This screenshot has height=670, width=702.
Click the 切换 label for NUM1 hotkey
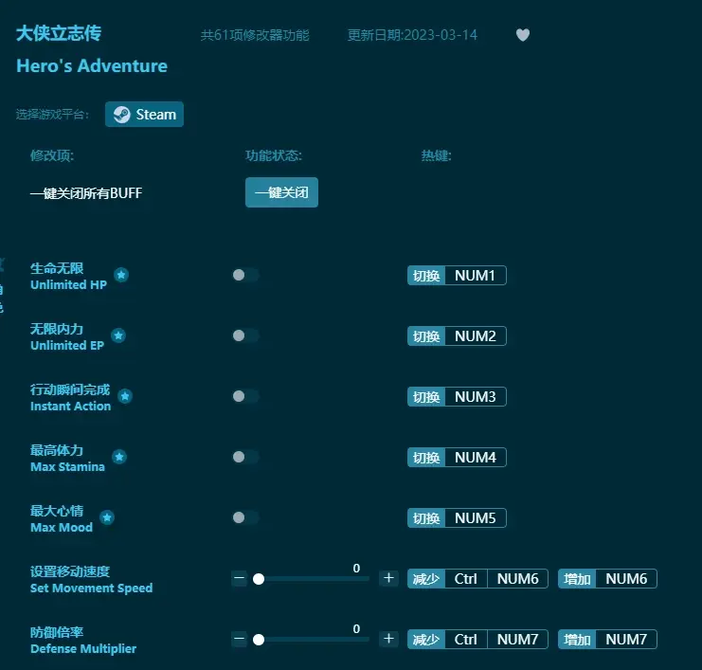[x=426, y=276]
